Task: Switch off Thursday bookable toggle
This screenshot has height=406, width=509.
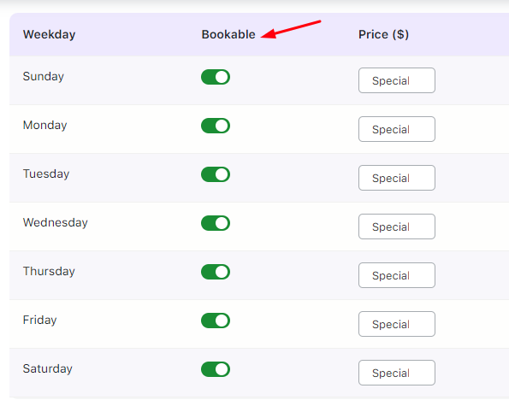Action: (216, 272)
